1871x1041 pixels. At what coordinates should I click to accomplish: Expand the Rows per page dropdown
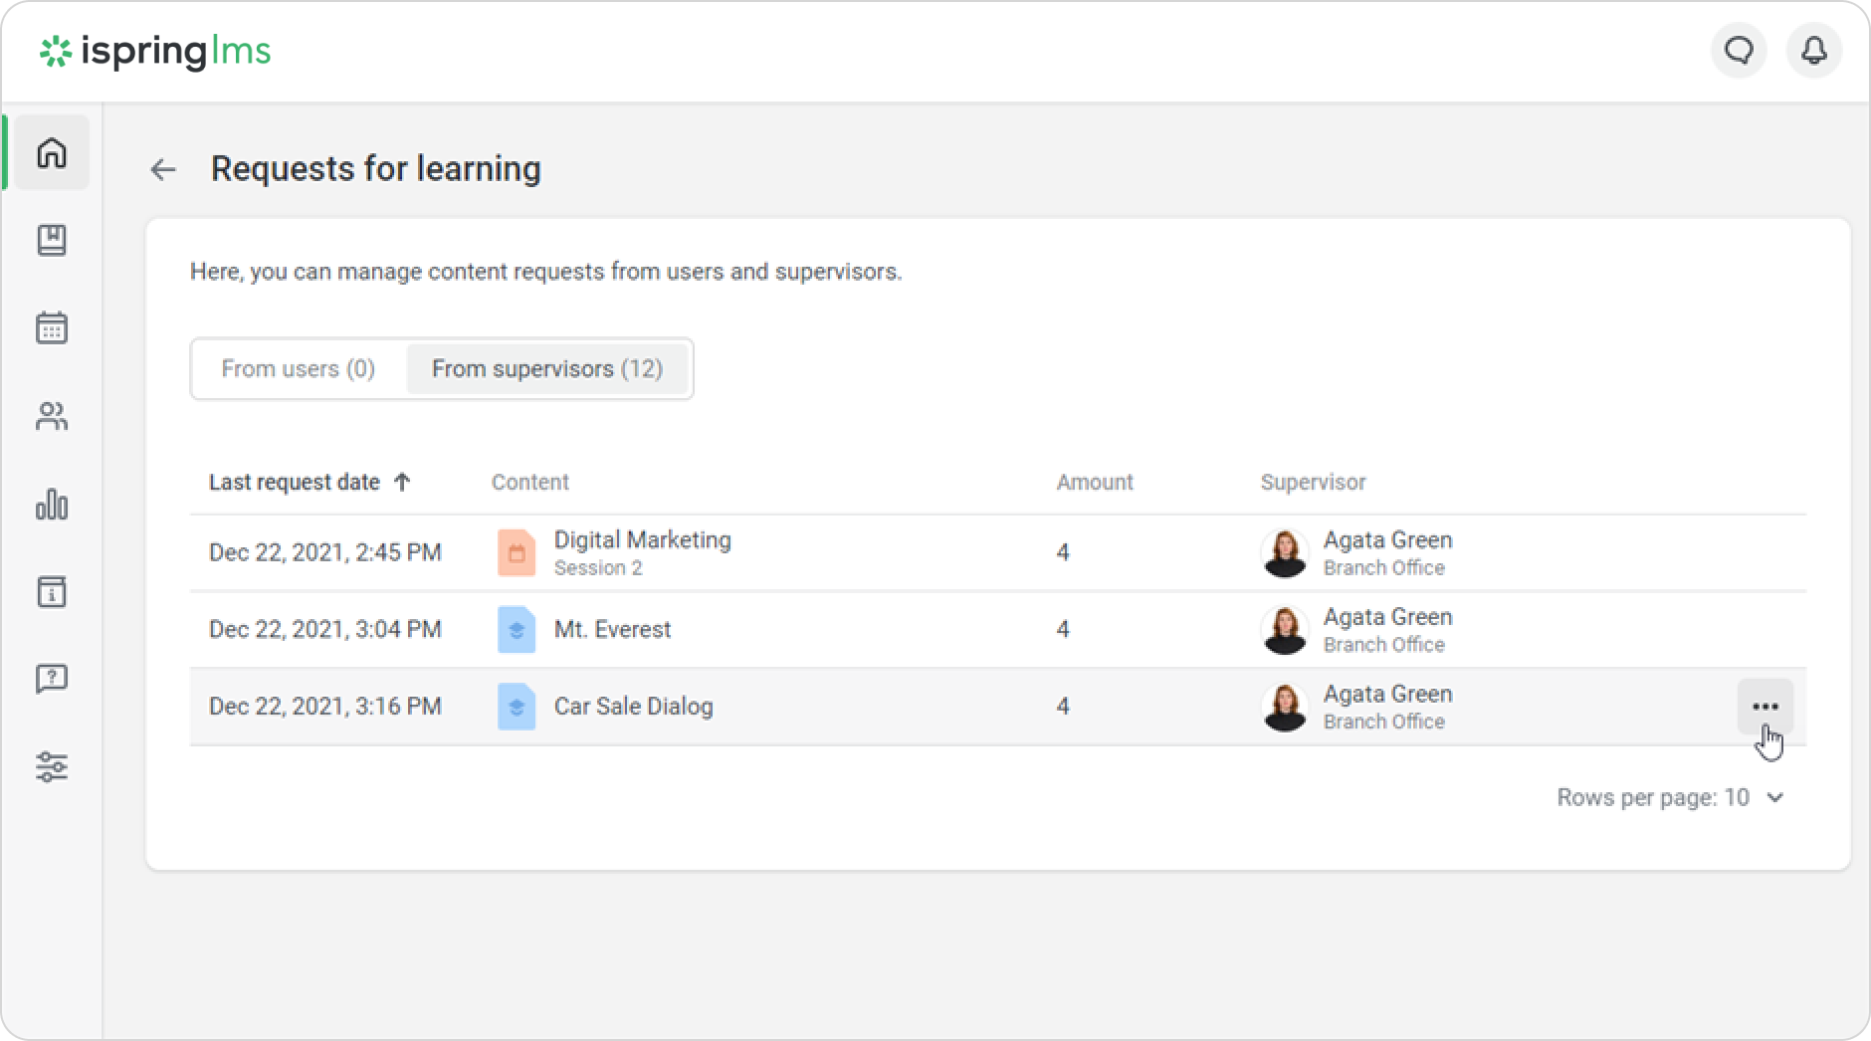pos(1670,797)
